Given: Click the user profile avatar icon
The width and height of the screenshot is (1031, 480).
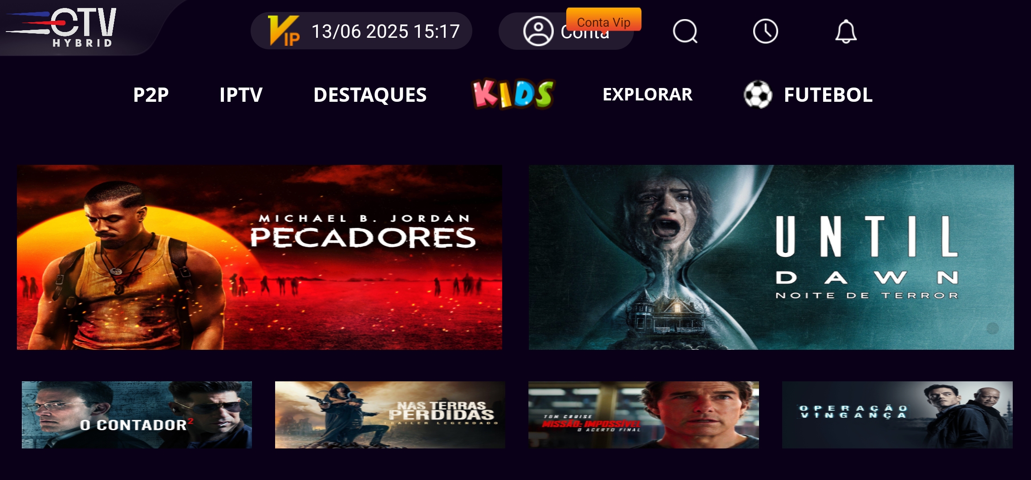Looking at the screenshot, I should 538,31.
